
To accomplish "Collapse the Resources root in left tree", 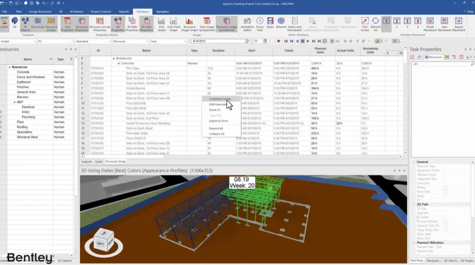I will 9,67.
